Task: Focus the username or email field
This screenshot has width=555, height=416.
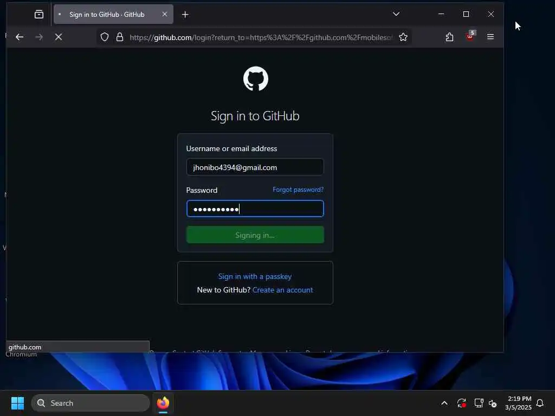Action: coord(255,167)
